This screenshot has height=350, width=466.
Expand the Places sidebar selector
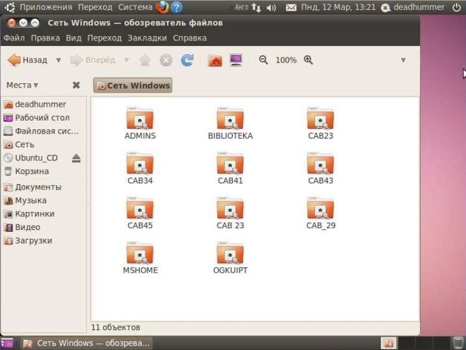(x=22, y=85)
